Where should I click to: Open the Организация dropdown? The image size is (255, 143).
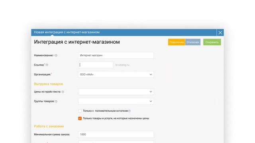coord(116,74)
